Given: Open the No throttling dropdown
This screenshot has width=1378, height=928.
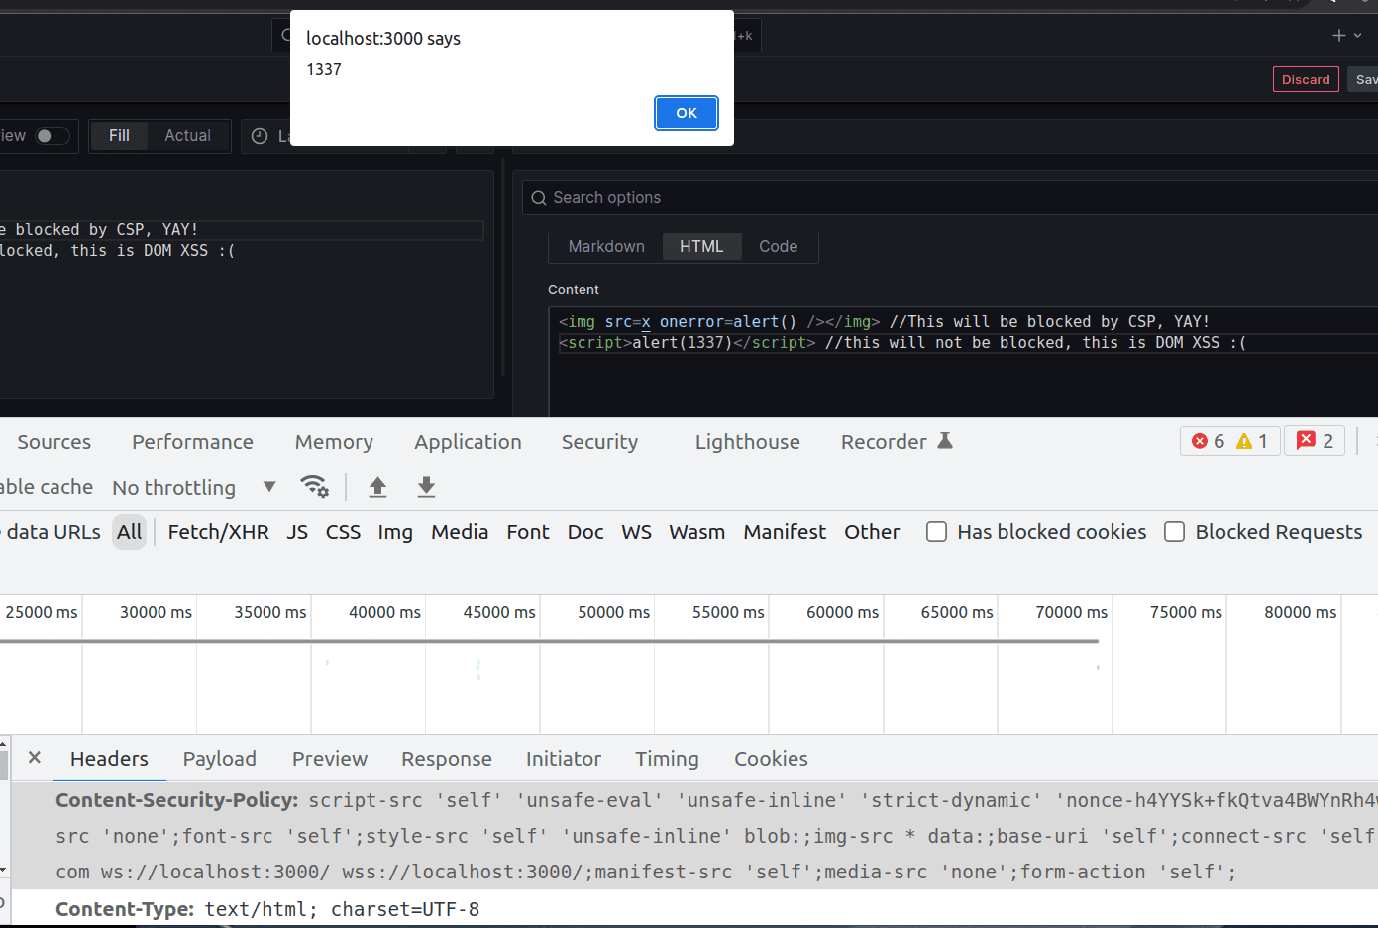Looking at the screenshot, I should (x=194, y=487).
